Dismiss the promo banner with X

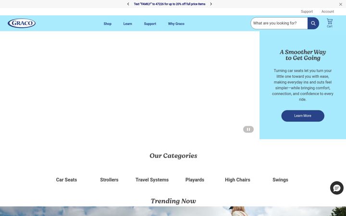341,4
